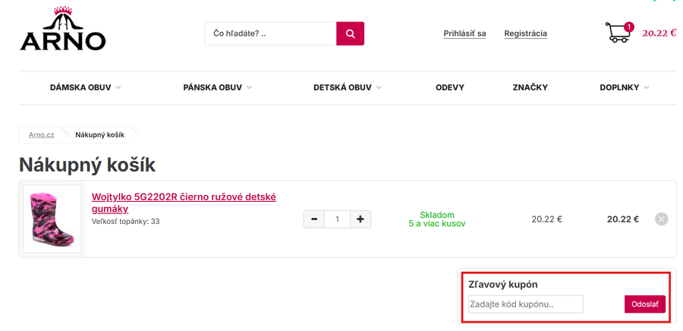Remove the item with the X icon

point(661,219)
